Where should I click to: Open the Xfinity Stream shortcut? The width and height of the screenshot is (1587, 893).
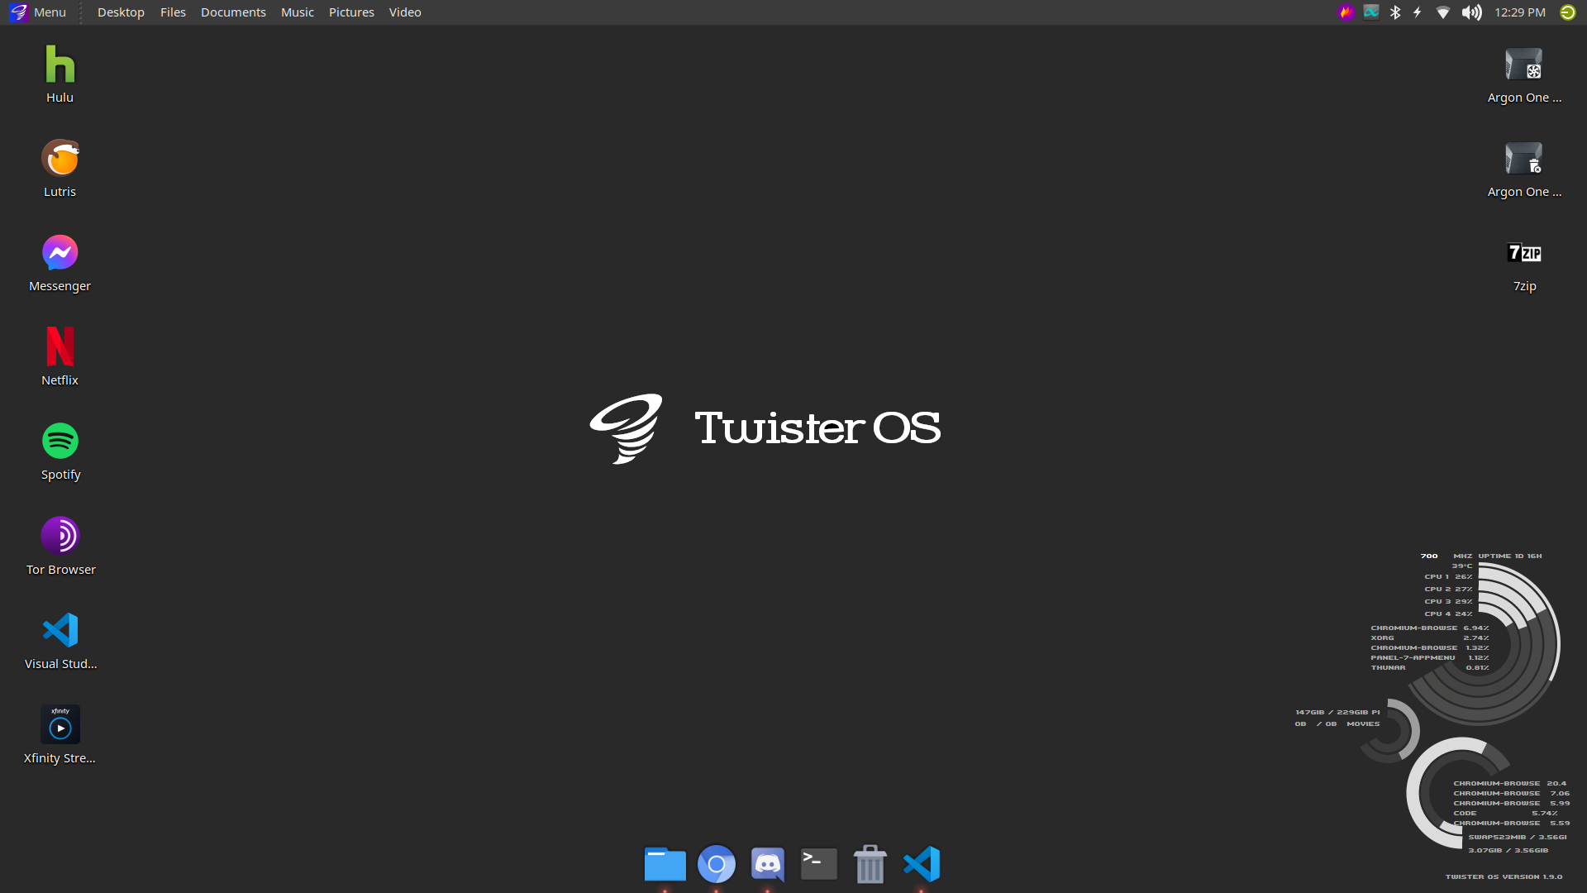click(x=60, y=725)
